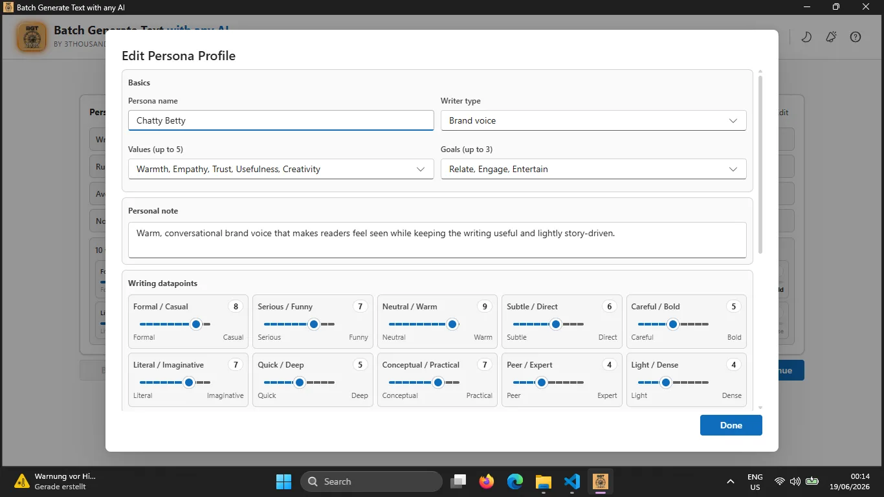The image size is (884, 497).
Task: Open the Windows Start menu
Action: (283, 481)
